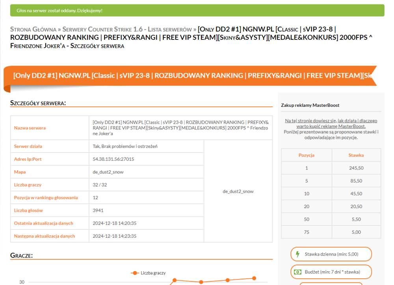394x285 pixels.
Task: Click the Nazwa serwera row label
Action: (30, 128)
